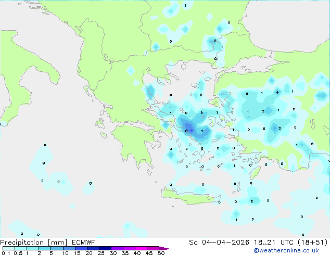
Task: Click the 4 value in northwestern Turkey
Action: click(277, 92)
